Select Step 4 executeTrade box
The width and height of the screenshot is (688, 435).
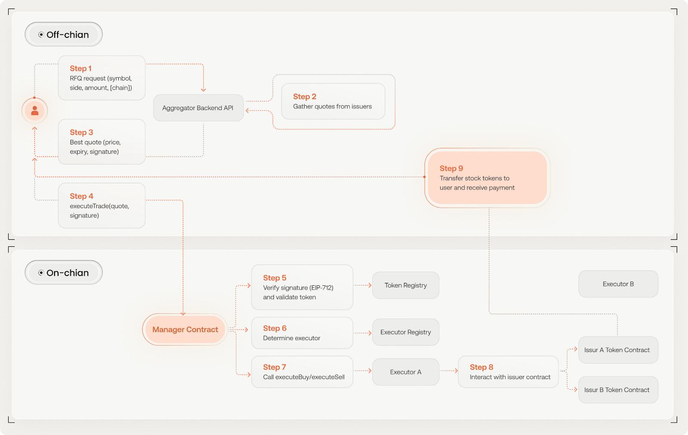coord(101,205)
